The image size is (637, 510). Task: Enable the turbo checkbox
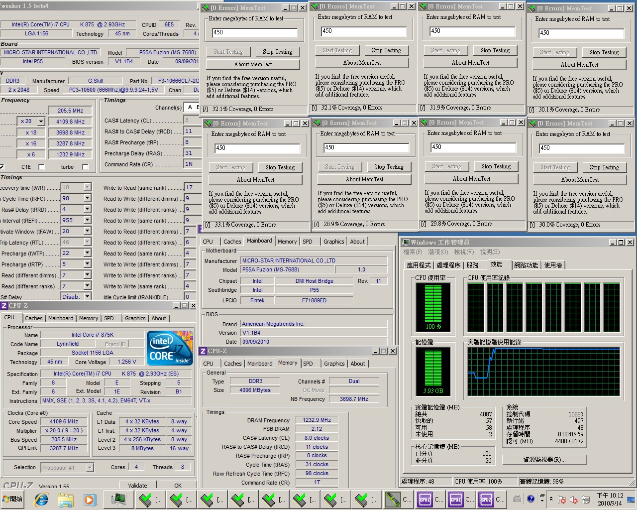(x=85, y=167)
